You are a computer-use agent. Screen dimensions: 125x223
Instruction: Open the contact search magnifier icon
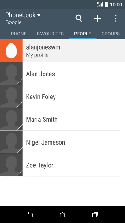(79, 18)
